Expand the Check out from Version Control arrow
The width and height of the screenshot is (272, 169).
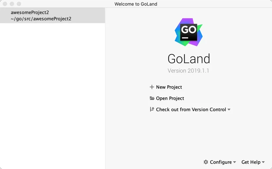coord(229,109)
